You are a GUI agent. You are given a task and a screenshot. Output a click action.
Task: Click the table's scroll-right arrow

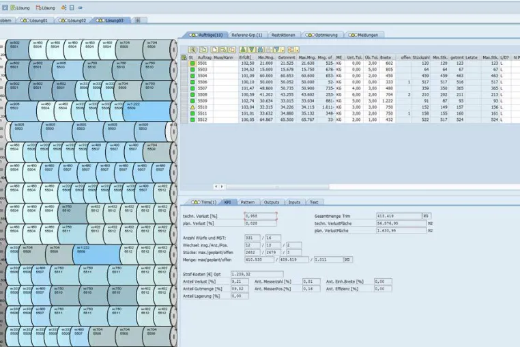222,186
